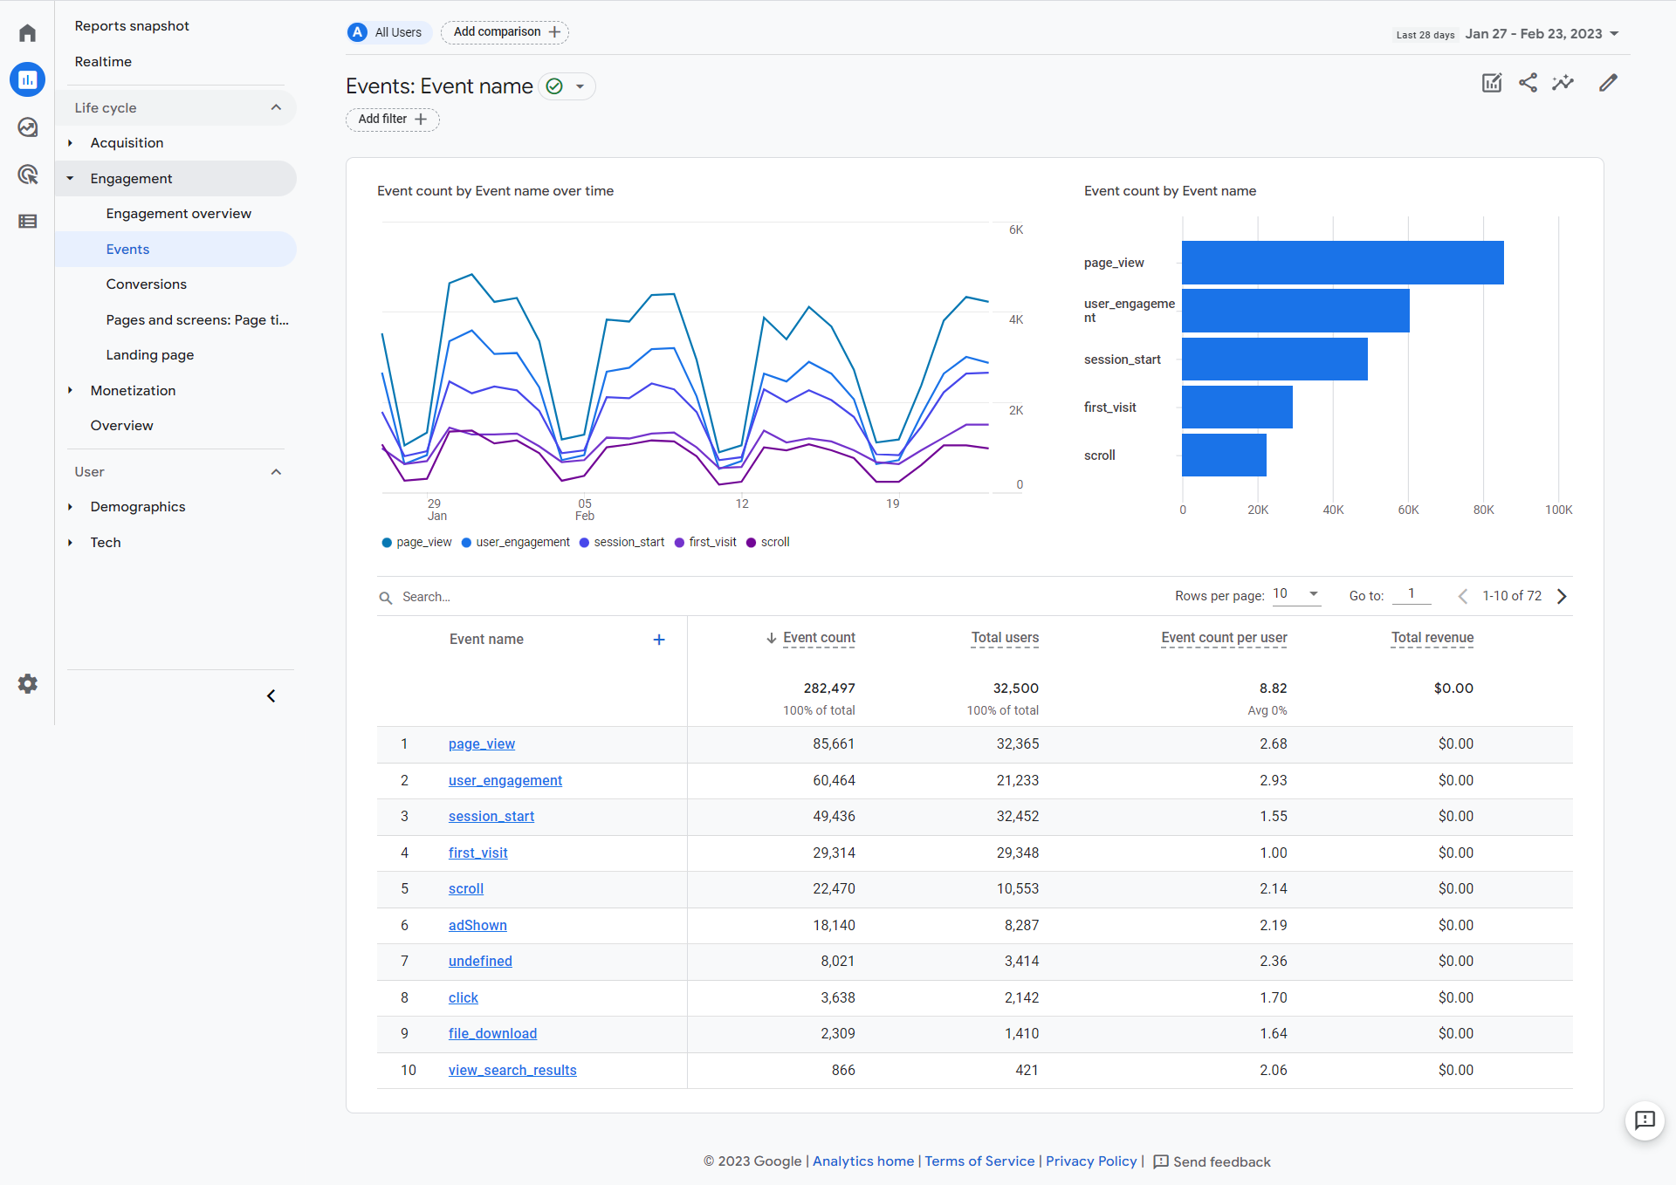This screenshot has width=1676, height=1185.
Task: Open the page_view event details link
Action: click(x=481, y=743)
